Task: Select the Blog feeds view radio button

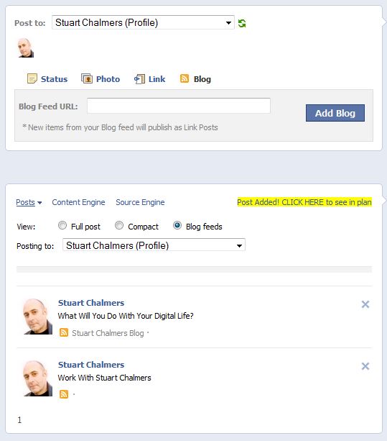Action: [177, 225]
